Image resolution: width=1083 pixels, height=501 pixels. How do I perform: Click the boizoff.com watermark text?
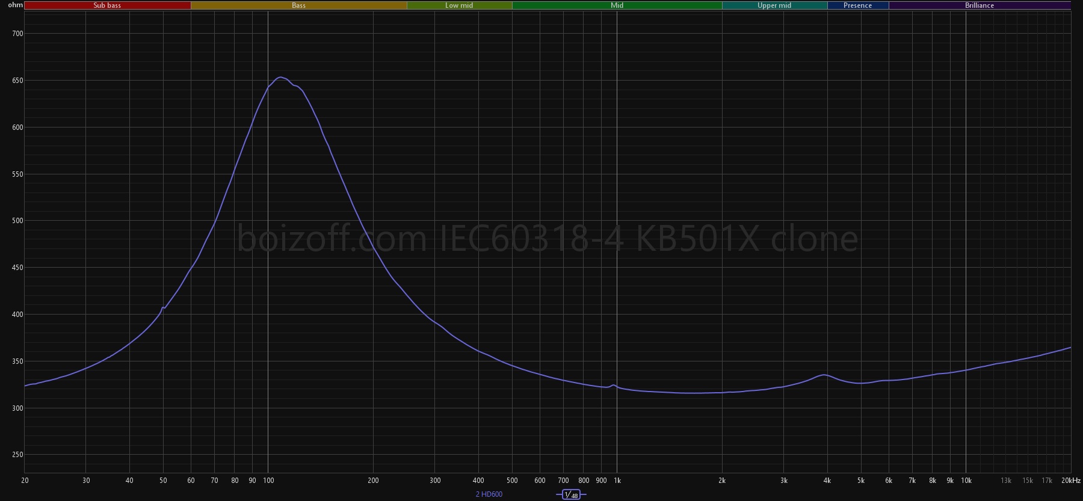pos(547,239)
